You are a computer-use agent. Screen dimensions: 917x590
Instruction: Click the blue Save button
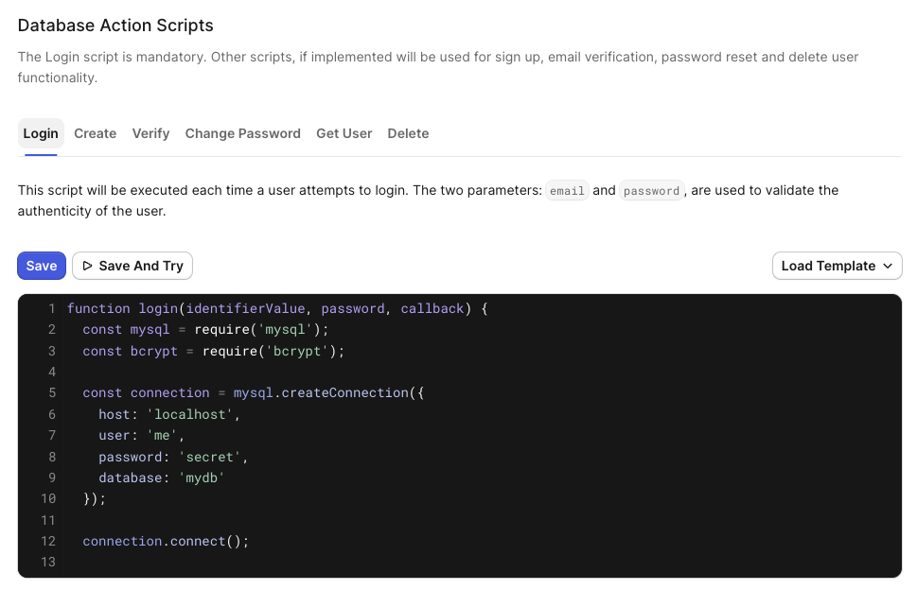point(42,266)
